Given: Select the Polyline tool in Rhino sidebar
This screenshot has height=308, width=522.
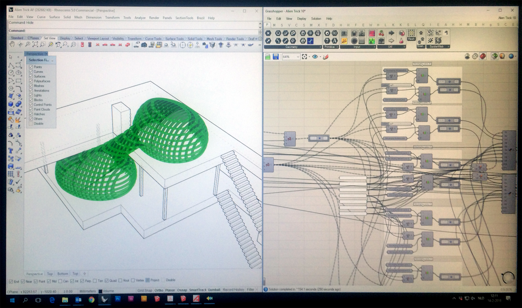Looking at the screenshot, I should pos(11,65).
